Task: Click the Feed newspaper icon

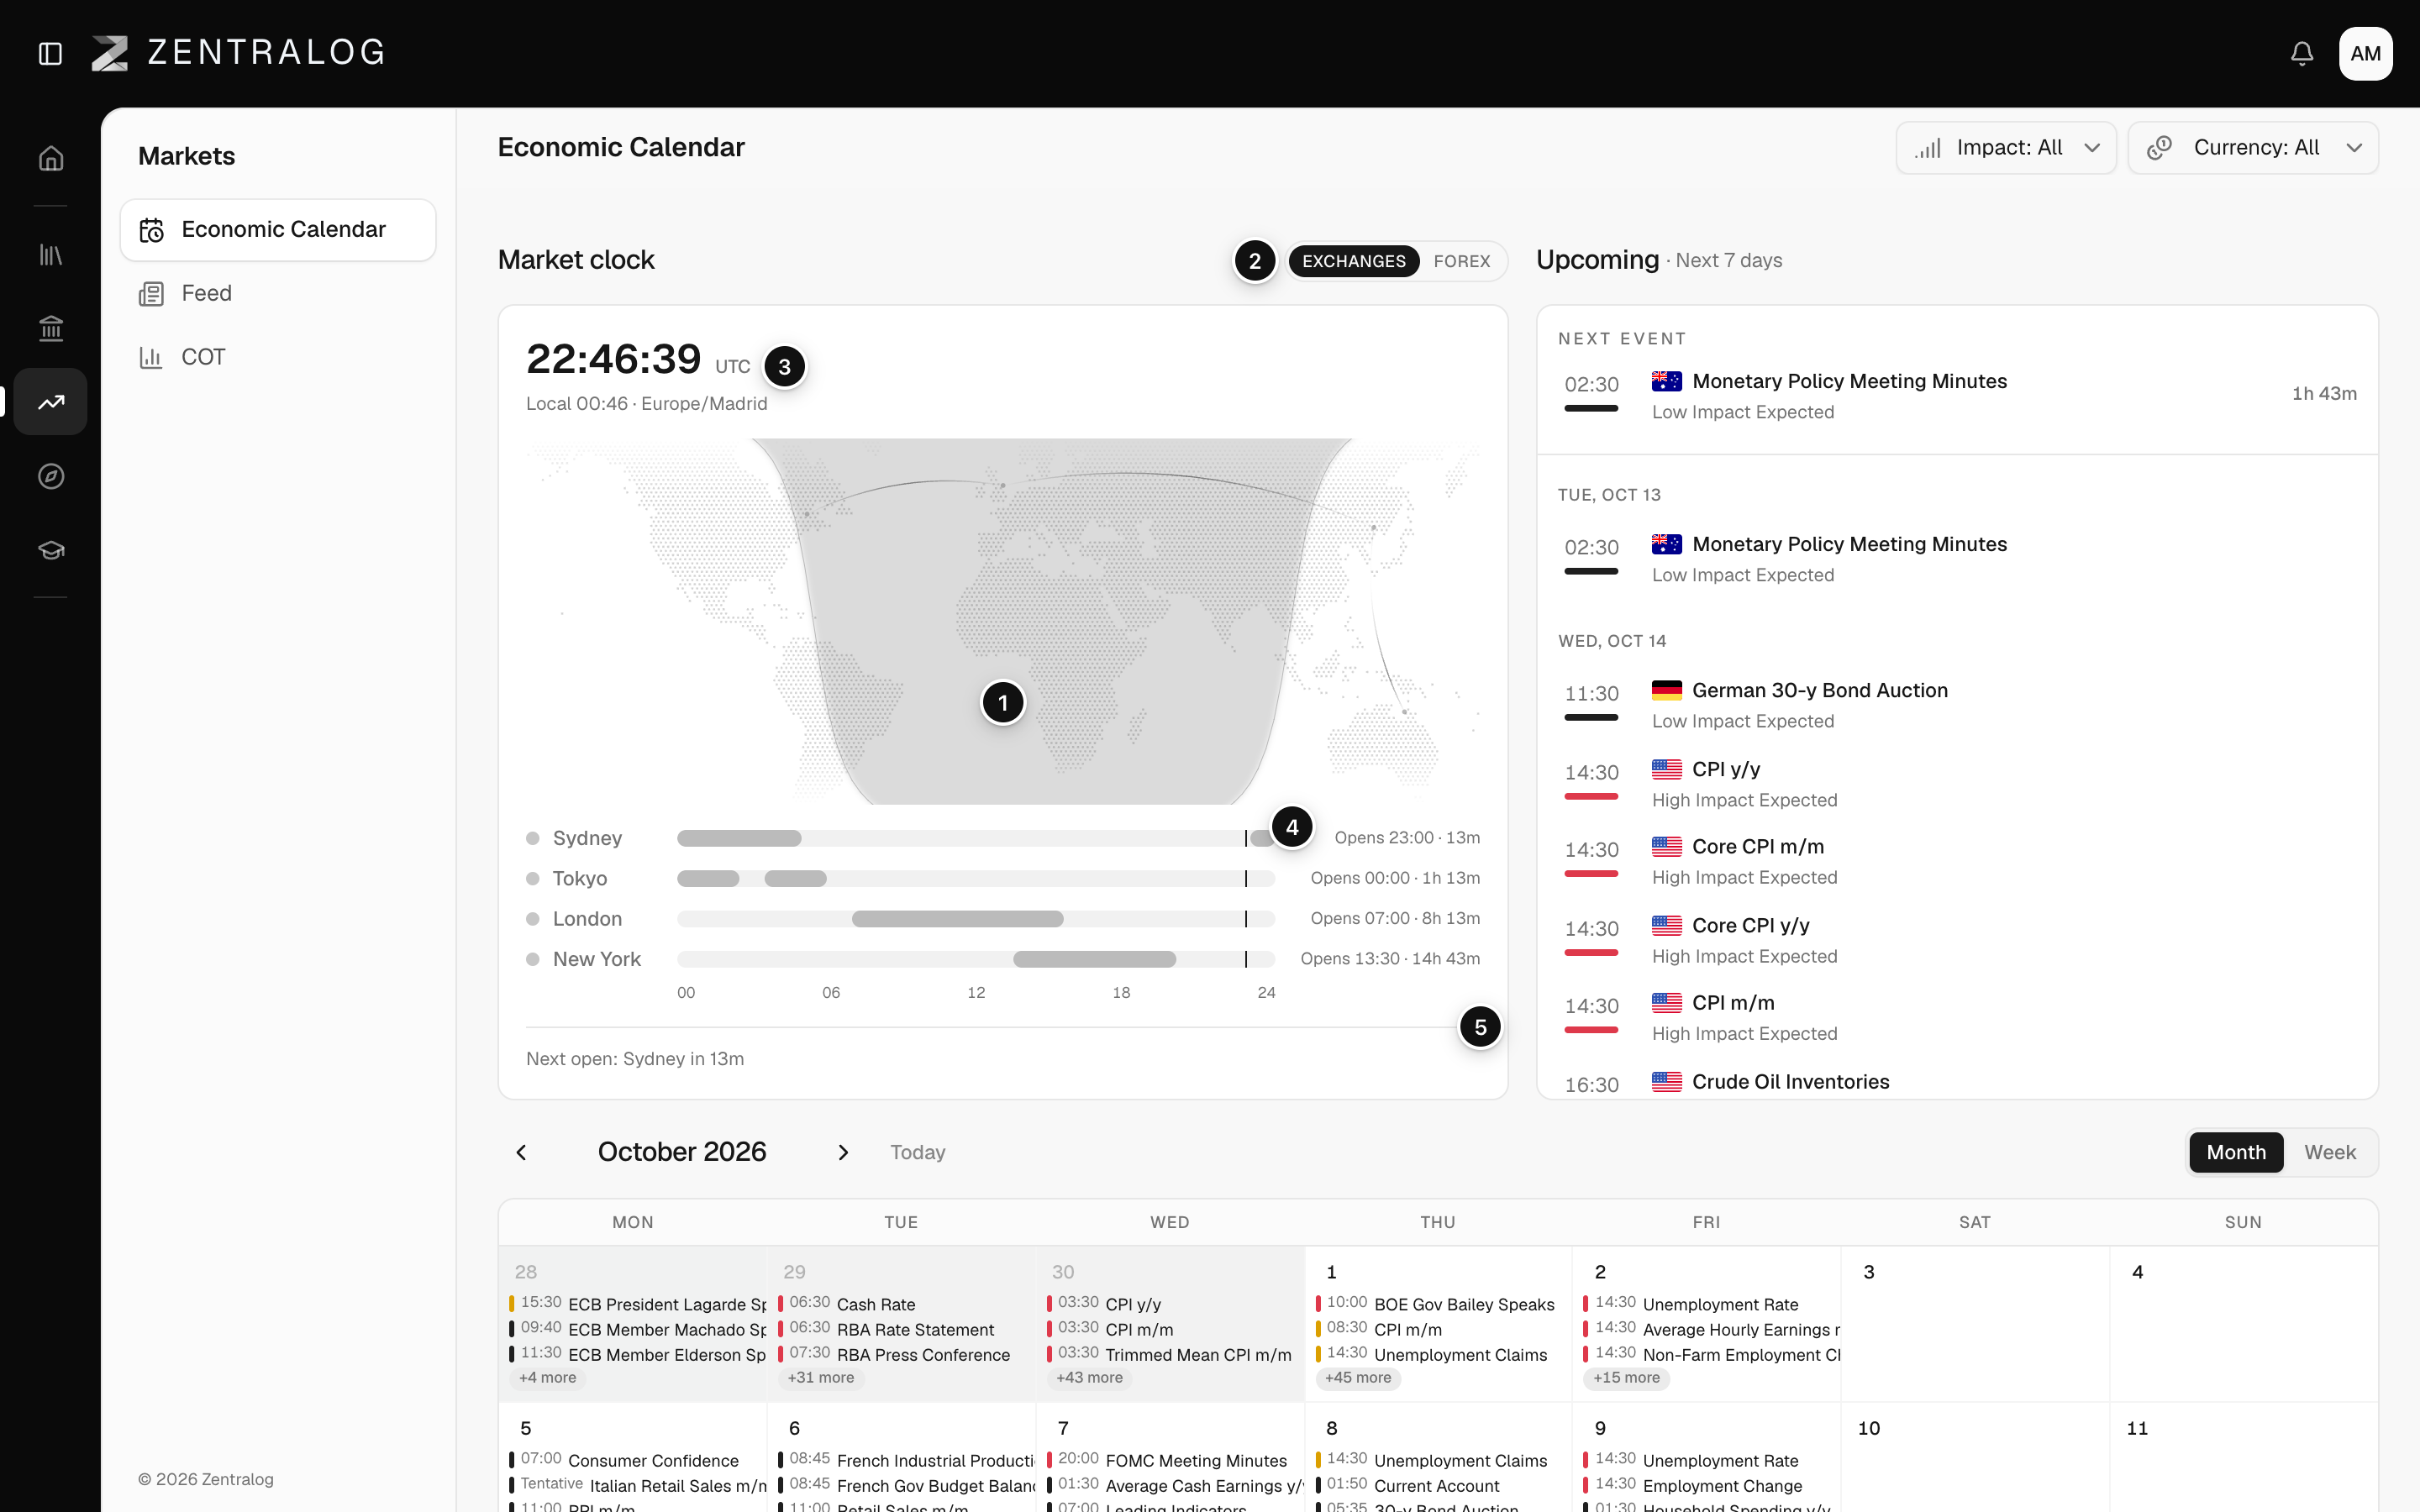Action: coord(152,294)
